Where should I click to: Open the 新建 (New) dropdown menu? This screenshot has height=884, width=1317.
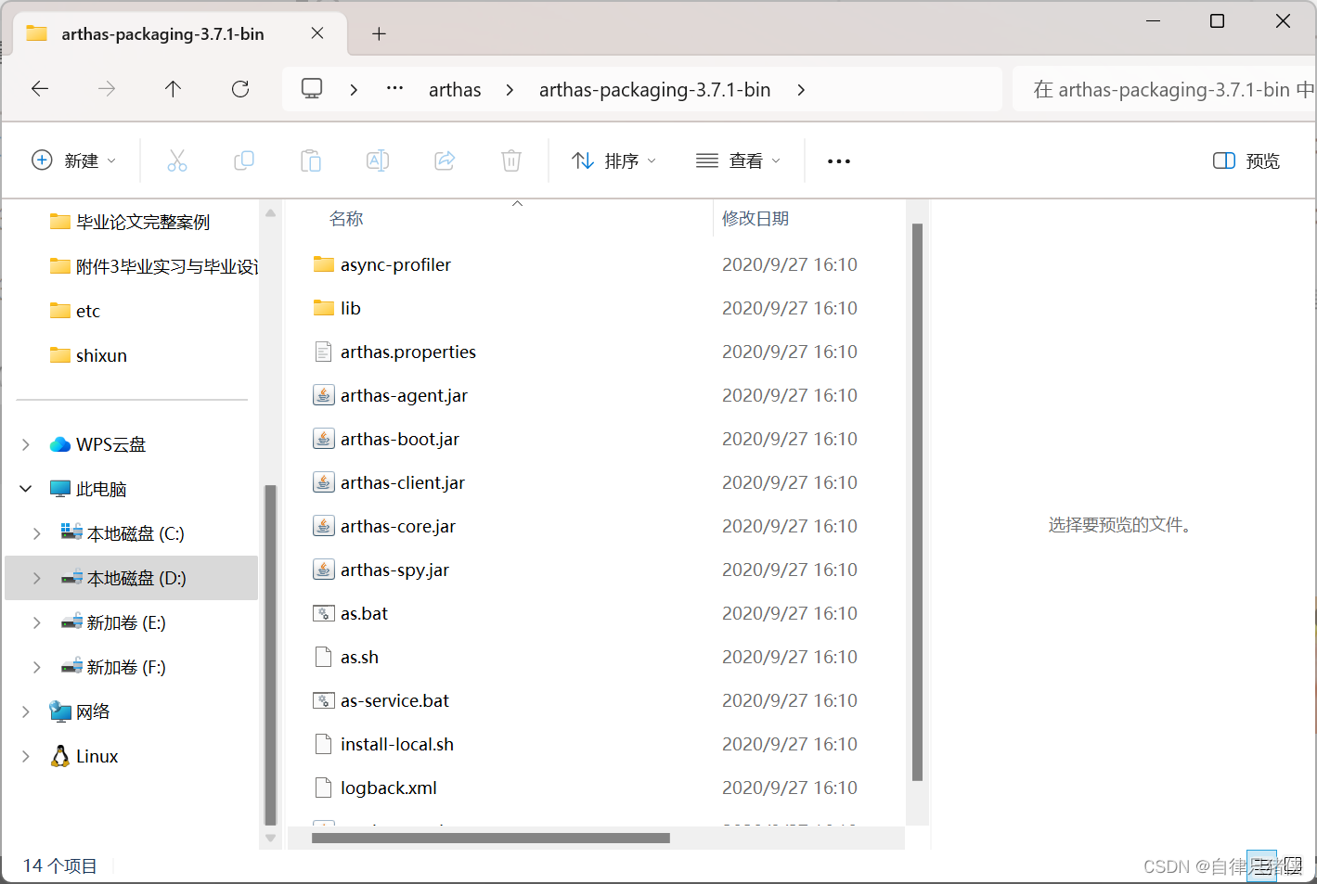[x=74, y=160]
